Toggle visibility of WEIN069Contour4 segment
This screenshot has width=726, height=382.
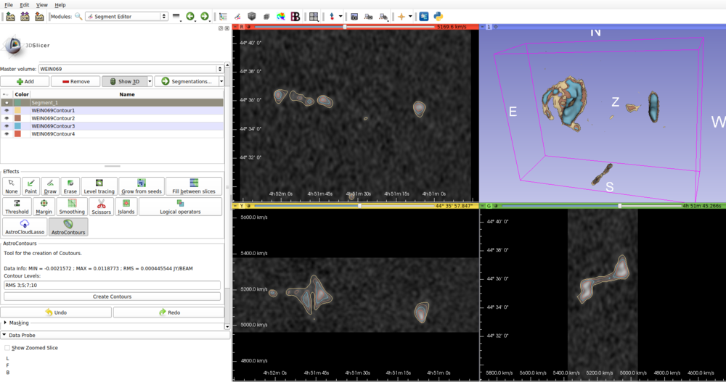[x=7, y=134]
